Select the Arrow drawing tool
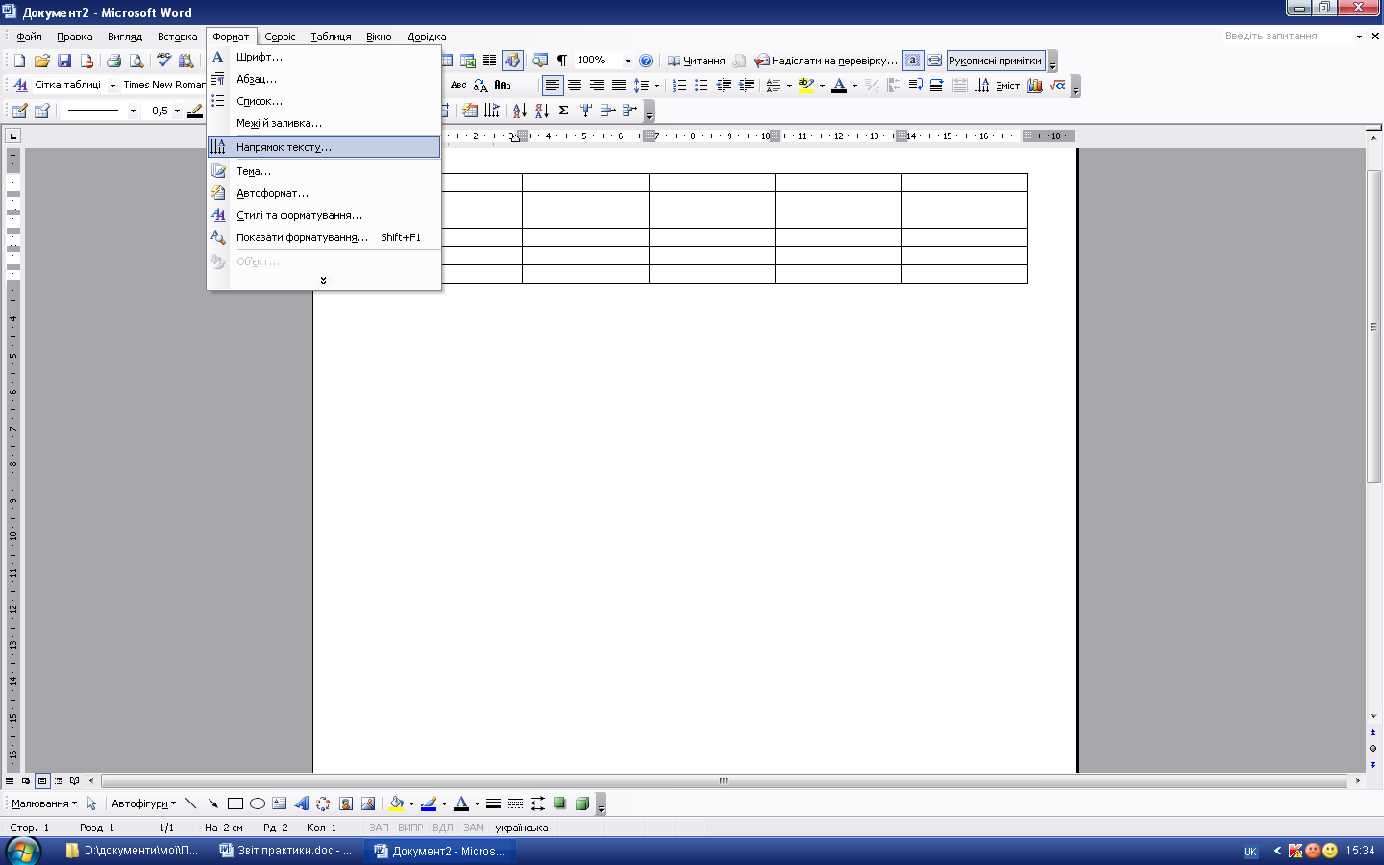The image size is (1384, 865). point(213,803)
